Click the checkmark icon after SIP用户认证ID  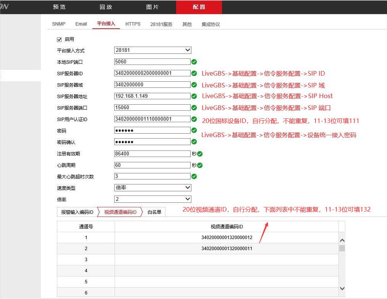coord(194,119)
